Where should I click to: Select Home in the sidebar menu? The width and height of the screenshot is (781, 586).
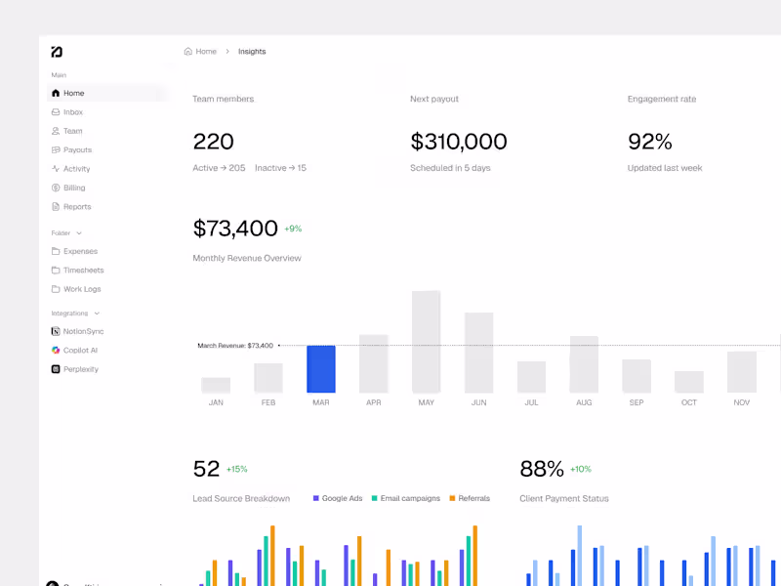pos(71,93)
